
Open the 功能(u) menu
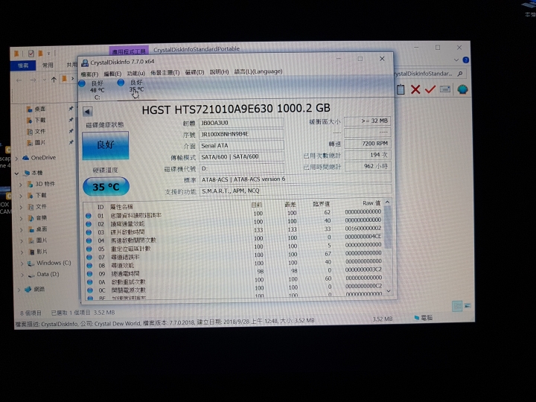click(x=135, y=74)
